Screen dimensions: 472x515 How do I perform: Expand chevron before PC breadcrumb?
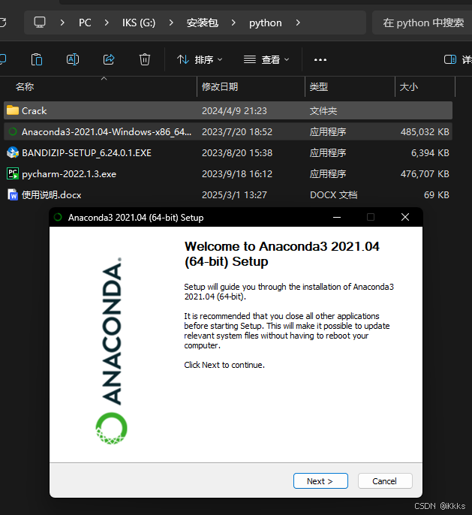tap(62, 23)
